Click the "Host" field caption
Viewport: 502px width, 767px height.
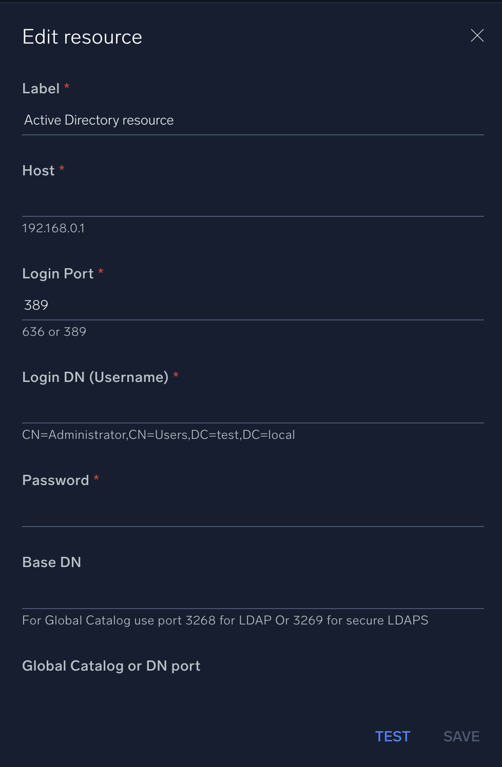pyautogui.click(x=38, y=171)
